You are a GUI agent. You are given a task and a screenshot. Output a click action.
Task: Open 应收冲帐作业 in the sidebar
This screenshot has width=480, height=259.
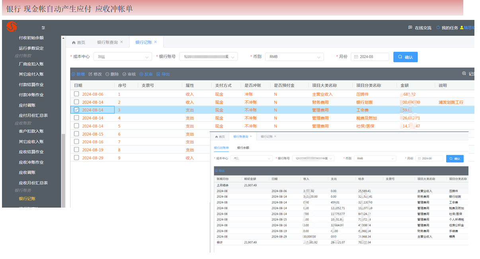(x=31, y=162)
